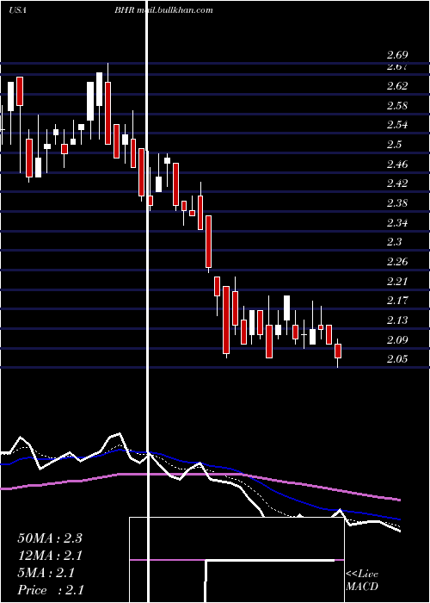Click the 2.13 price axis label
The image size is (430, 603).
(397, 320)
